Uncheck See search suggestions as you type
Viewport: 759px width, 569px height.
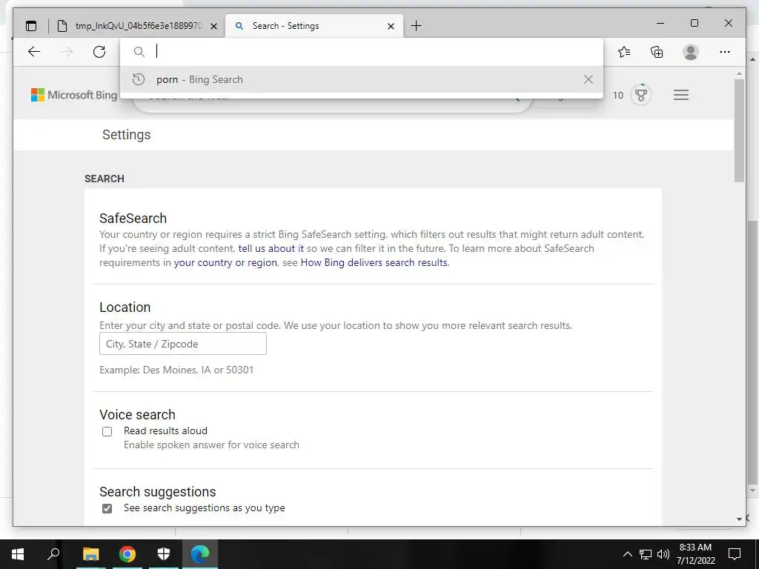click(107, 508)
